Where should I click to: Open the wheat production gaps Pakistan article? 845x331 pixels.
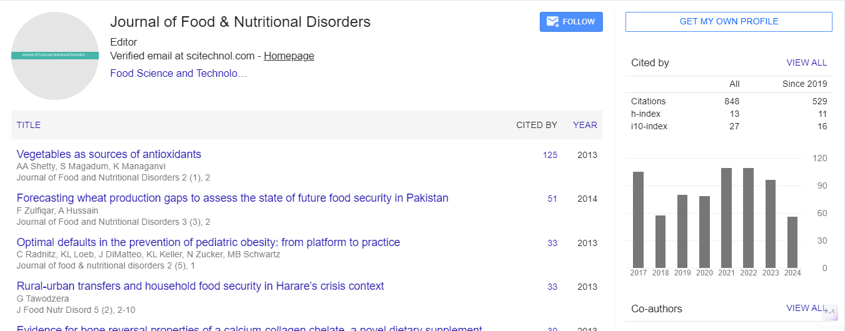coord(233,198)
